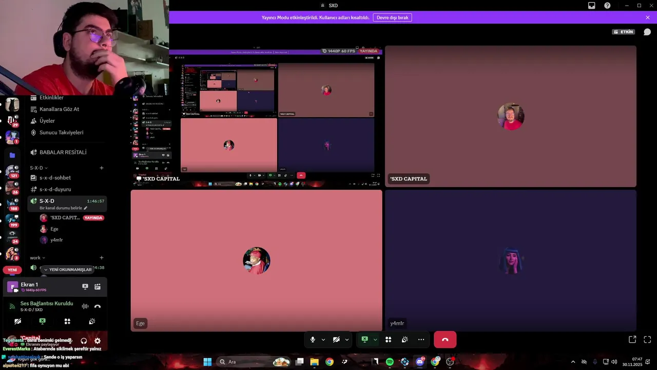
Task: Collapse the S-X-D channel category
Action: point(38,168)
